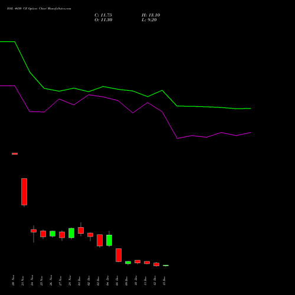Select the green candle for 04 Dec
295x295 pixels.
(x=109, y=240)
